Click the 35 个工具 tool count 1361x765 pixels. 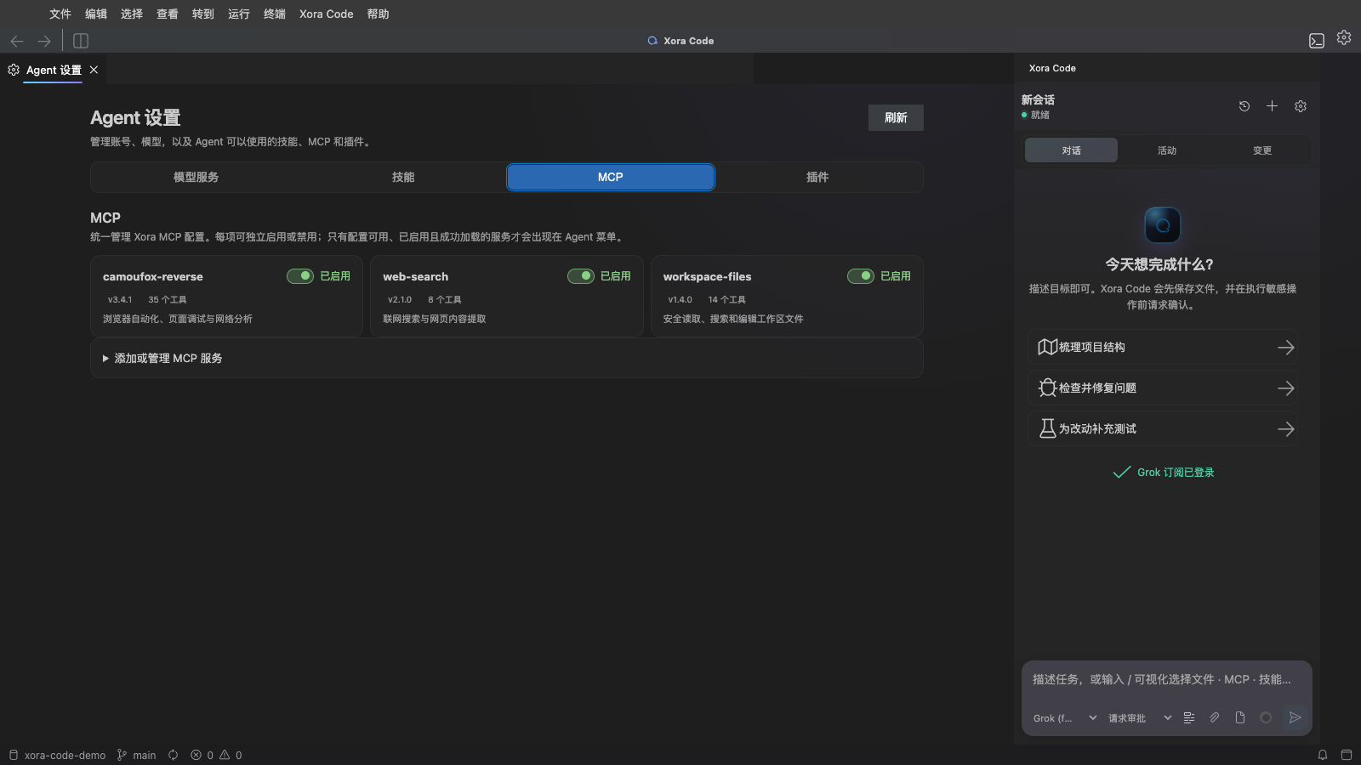click(x=168, y=300)
